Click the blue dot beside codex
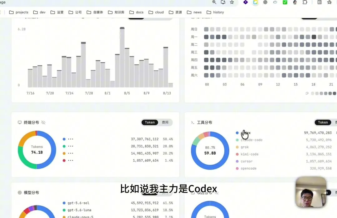This screenshot has height=218, width=337. [237, 133]
